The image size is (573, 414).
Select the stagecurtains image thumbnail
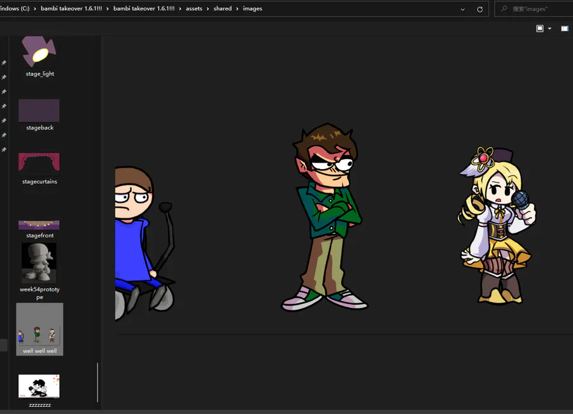39,162
